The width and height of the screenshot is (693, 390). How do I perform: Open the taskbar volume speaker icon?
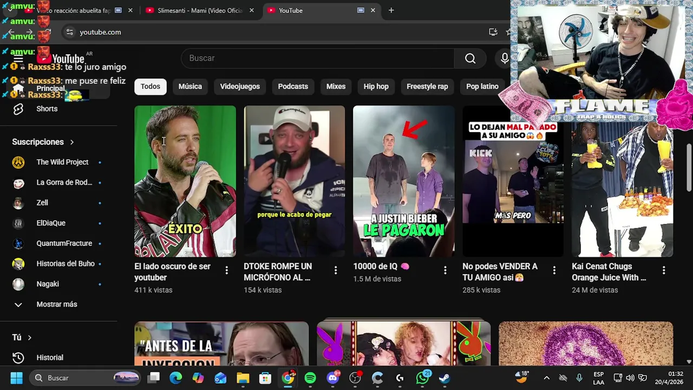[630, 378]
